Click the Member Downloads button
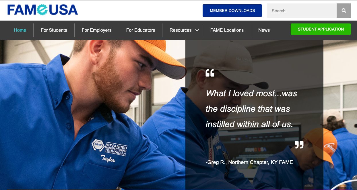Image resolution: width=357 pixels, height=190 pixels. click(x=232, y=11)
